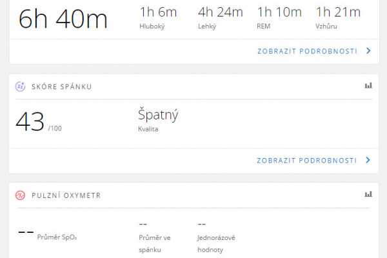Click the 6h 40m total sleep value

pos(63,19)
